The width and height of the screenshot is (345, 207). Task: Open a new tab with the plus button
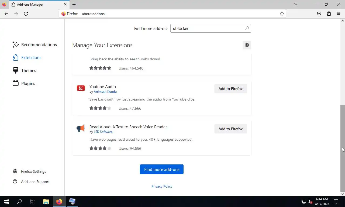pyautogui.click(x=74, y=4)
